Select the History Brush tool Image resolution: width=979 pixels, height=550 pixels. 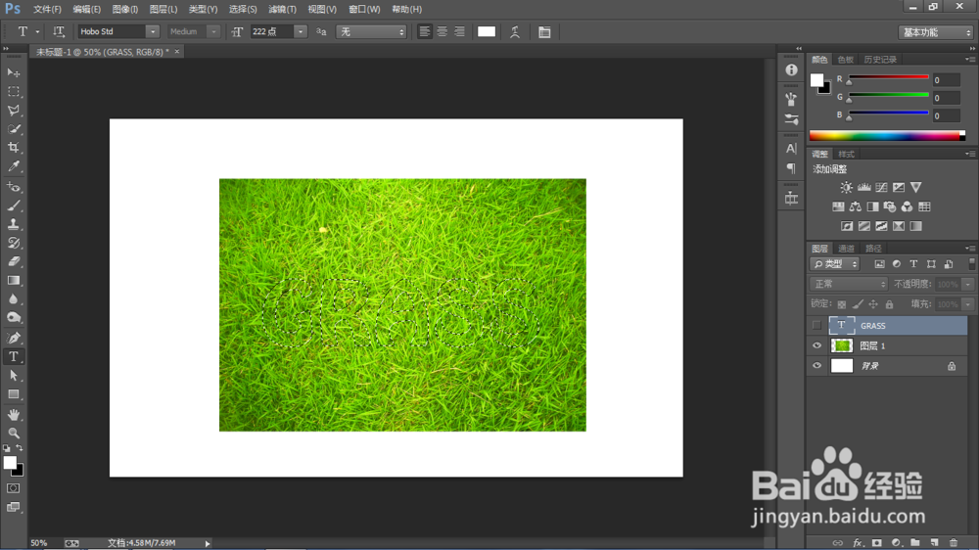click(x=13, y=243)
